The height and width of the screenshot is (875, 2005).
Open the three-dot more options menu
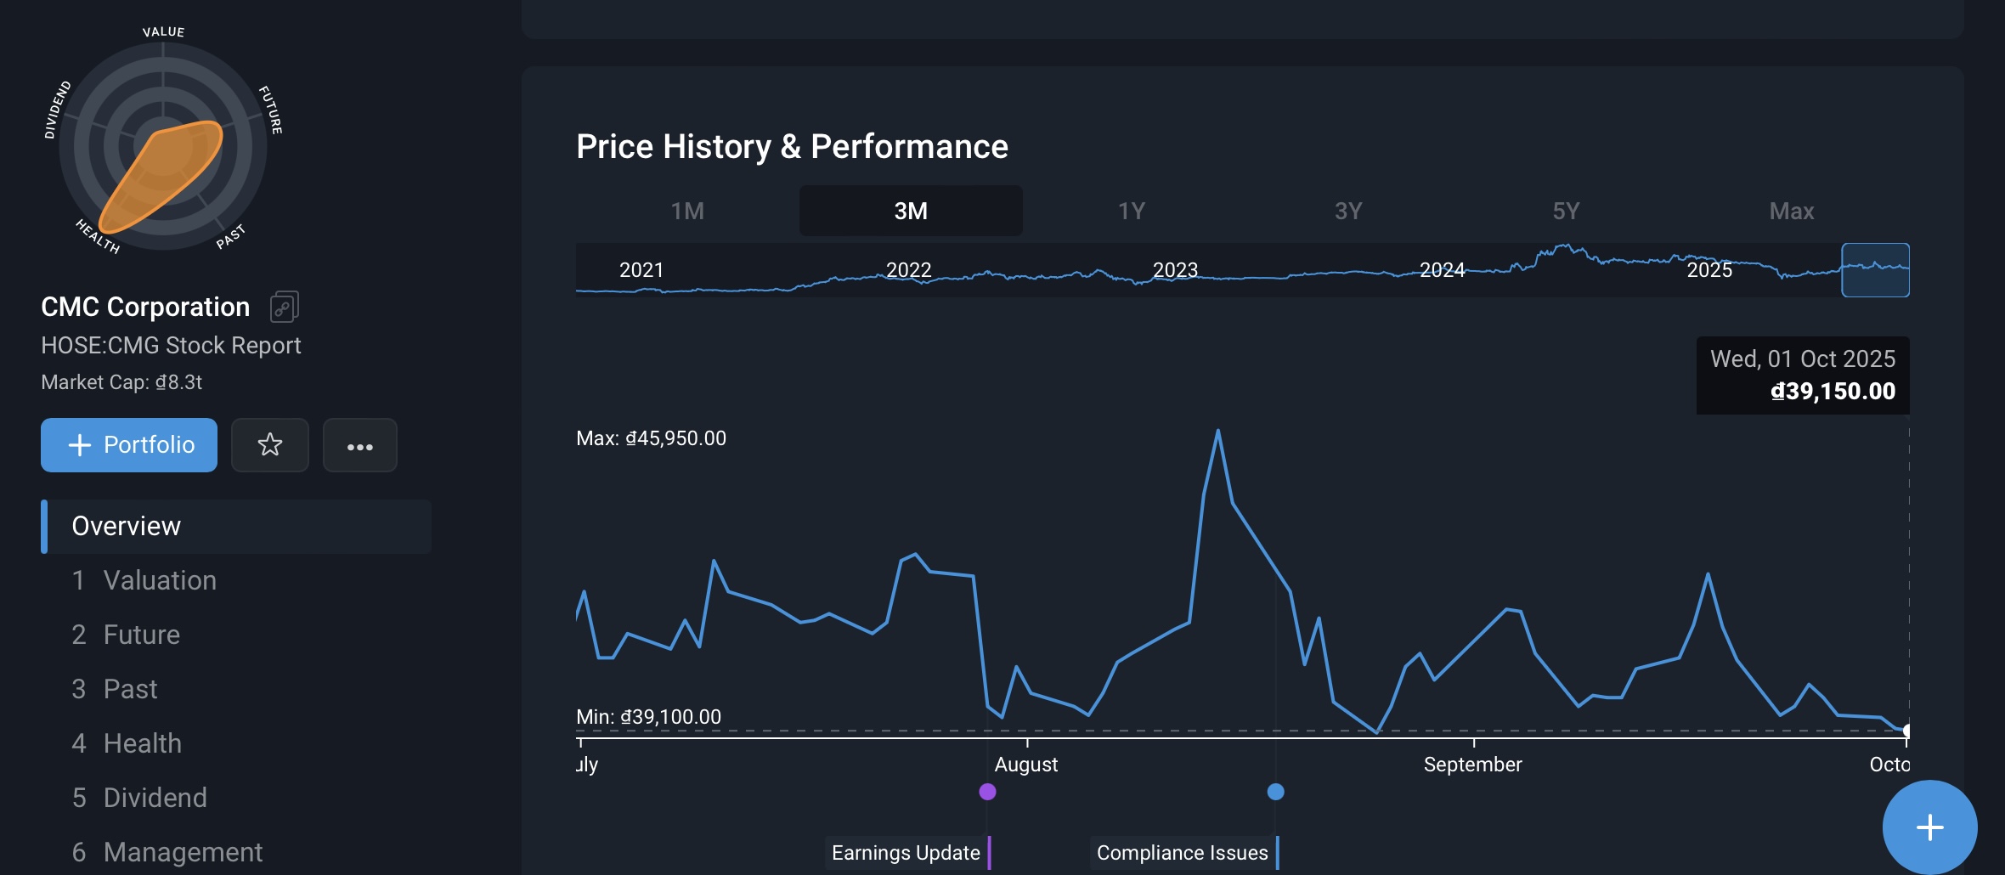359,445
